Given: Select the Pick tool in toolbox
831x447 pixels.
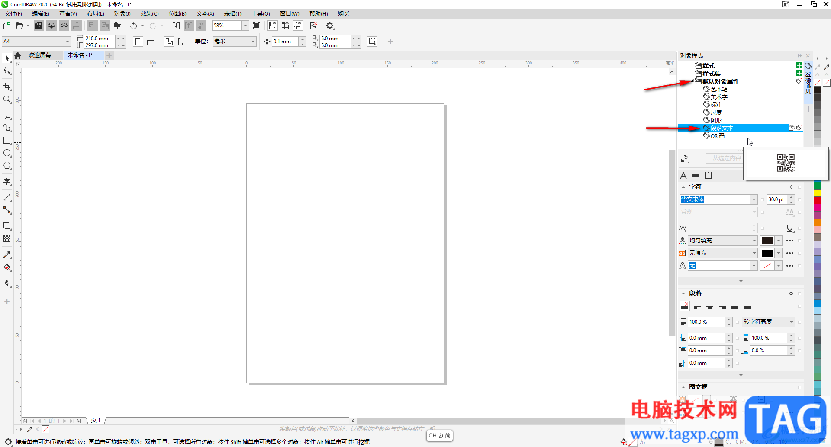Looking at the screenshot, I should point(7,58).
